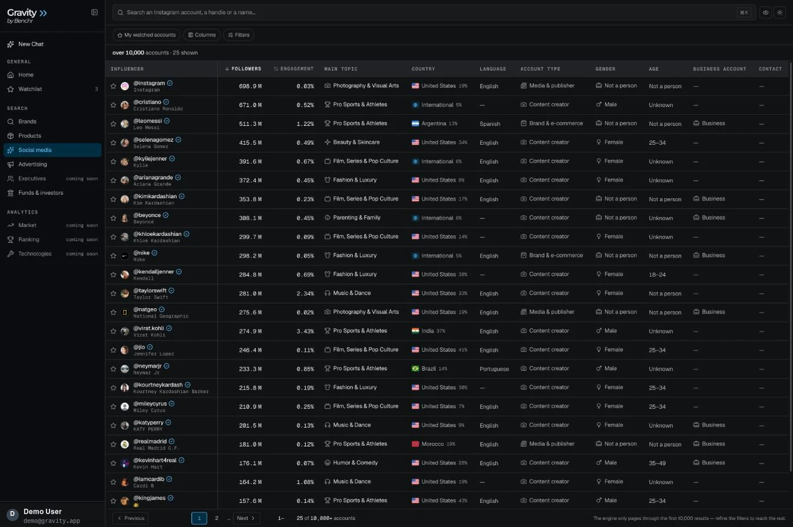
Task: Click the Products box icon
Action: [x=11, y=136]
